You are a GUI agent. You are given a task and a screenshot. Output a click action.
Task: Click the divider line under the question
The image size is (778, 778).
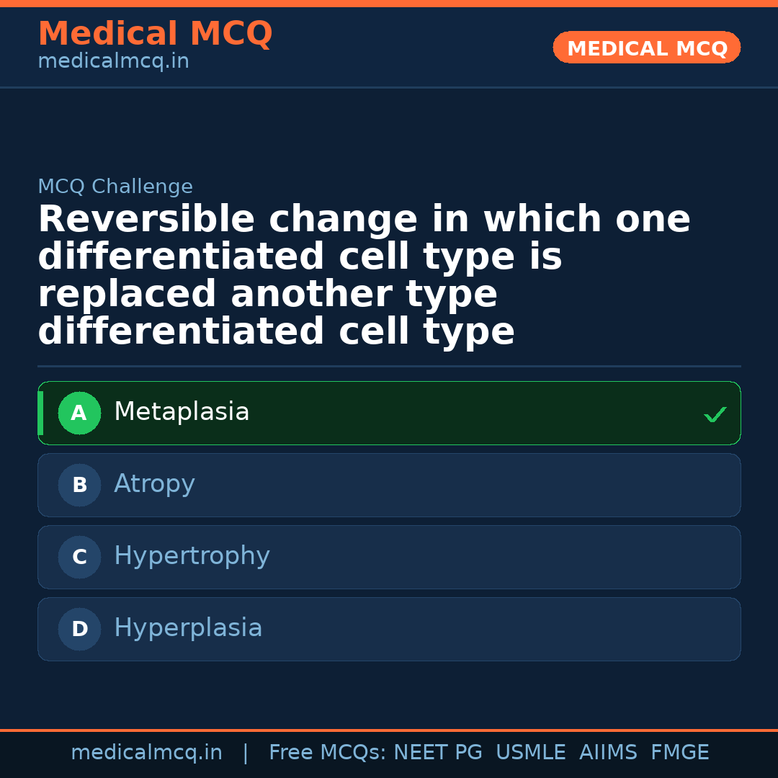pyautogui.click(x=389, y=366)
